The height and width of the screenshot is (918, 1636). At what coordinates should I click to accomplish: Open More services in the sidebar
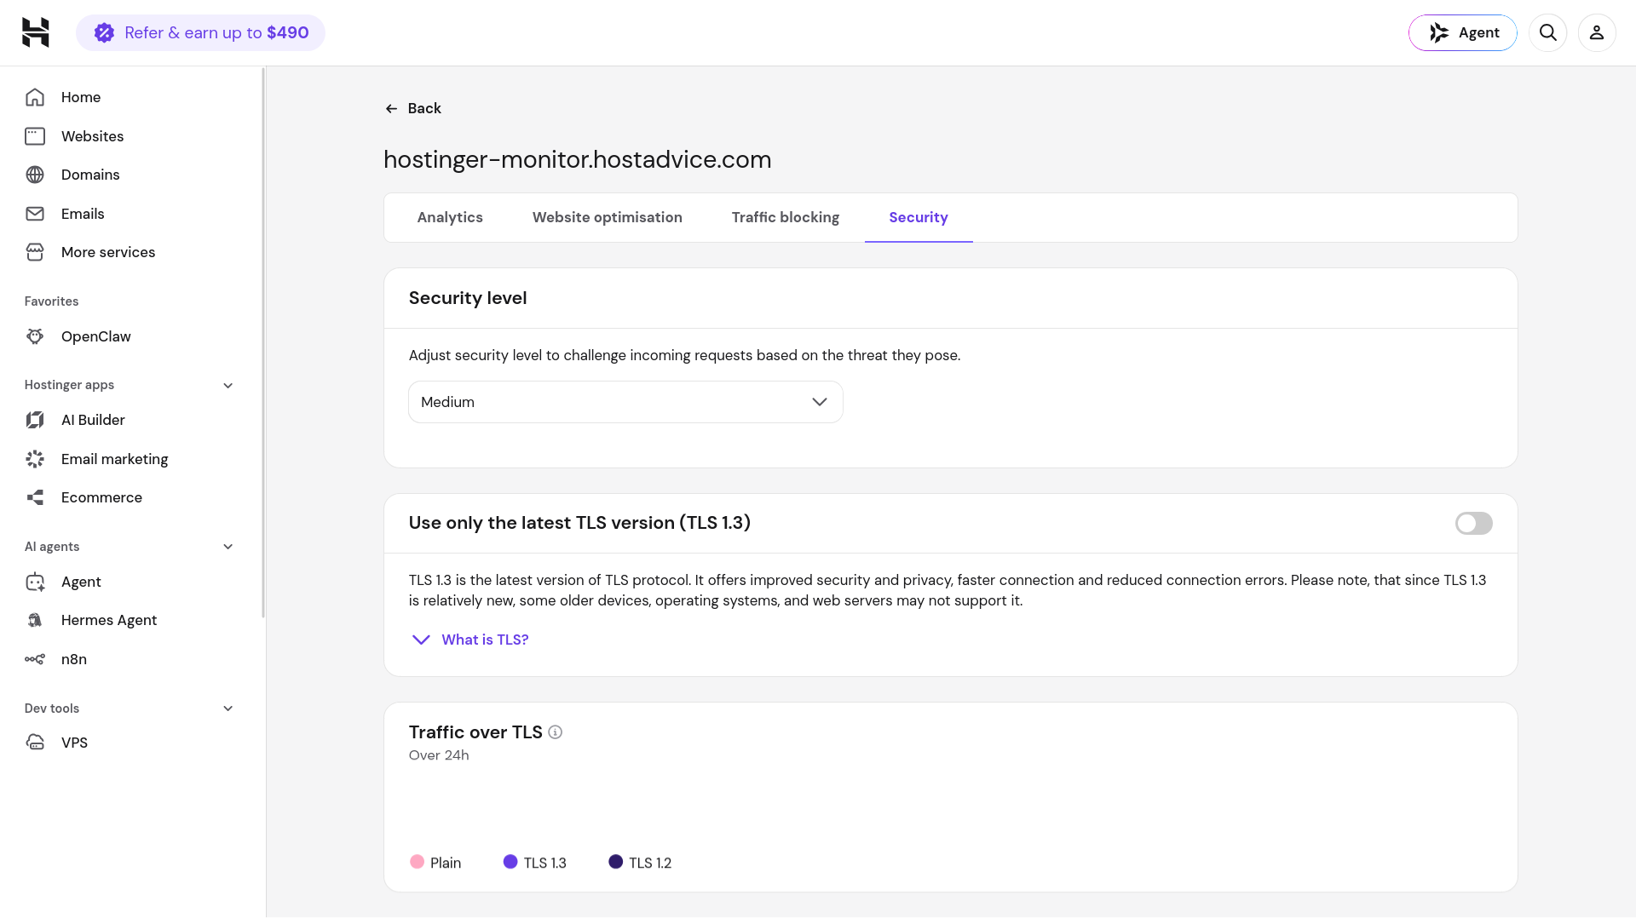coord(108,252)
